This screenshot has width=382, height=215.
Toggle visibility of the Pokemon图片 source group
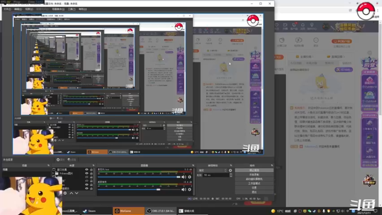[x=86, y=173]
